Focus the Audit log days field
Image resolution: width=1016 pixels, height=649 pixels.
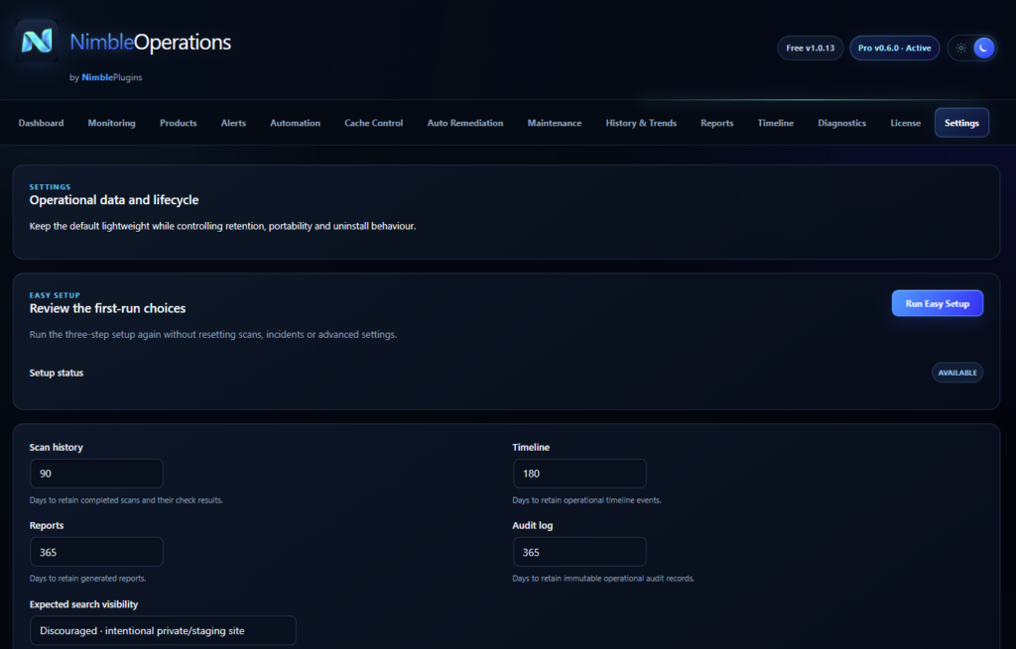(x=579, y=552)
